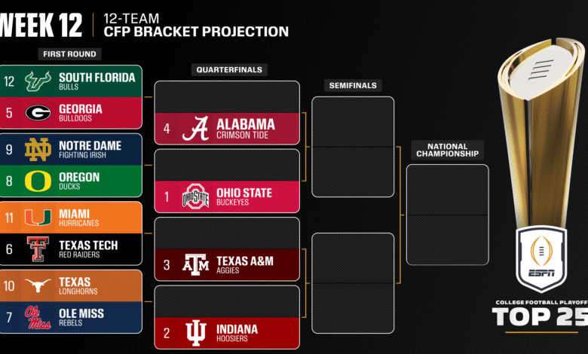
Task: Click the Texas Longhorns logo
Action: tap(38, 285)
